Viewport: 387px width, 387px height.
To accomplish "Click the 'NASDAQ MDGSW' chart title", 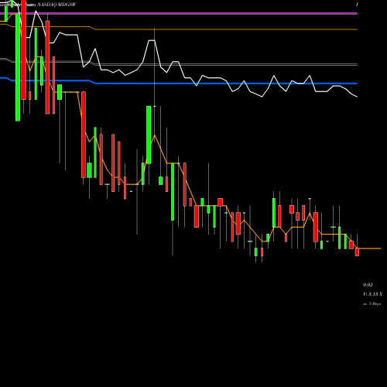I will 57,5.
